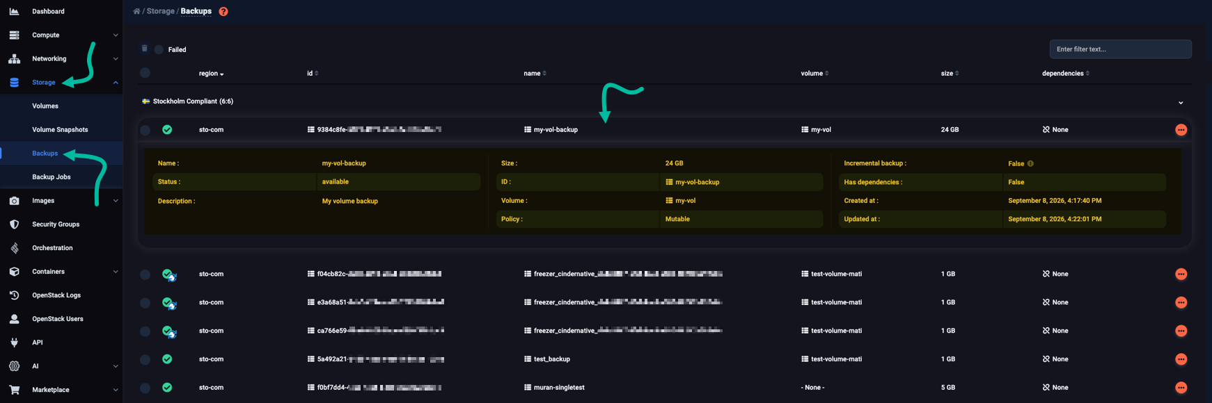
Task: Click the trash delete icon
Action: coord(145,49)
